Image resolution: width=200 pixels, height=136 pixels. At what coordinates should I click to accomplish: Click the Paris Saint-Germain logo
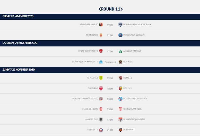(x=120, y=35)
